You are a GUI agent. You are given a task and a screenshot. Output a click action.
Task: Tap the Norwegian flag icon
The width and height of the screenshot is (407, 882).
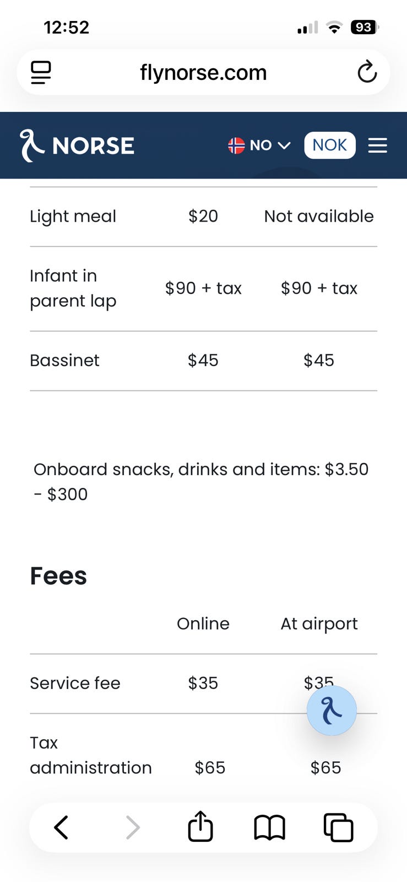pyautogui.click(x=236, y=146)
